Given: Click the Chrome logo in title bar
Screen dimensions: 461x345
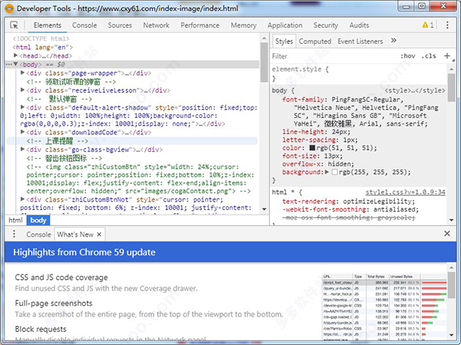Looking at the screenshot, I should coord(9,8).
